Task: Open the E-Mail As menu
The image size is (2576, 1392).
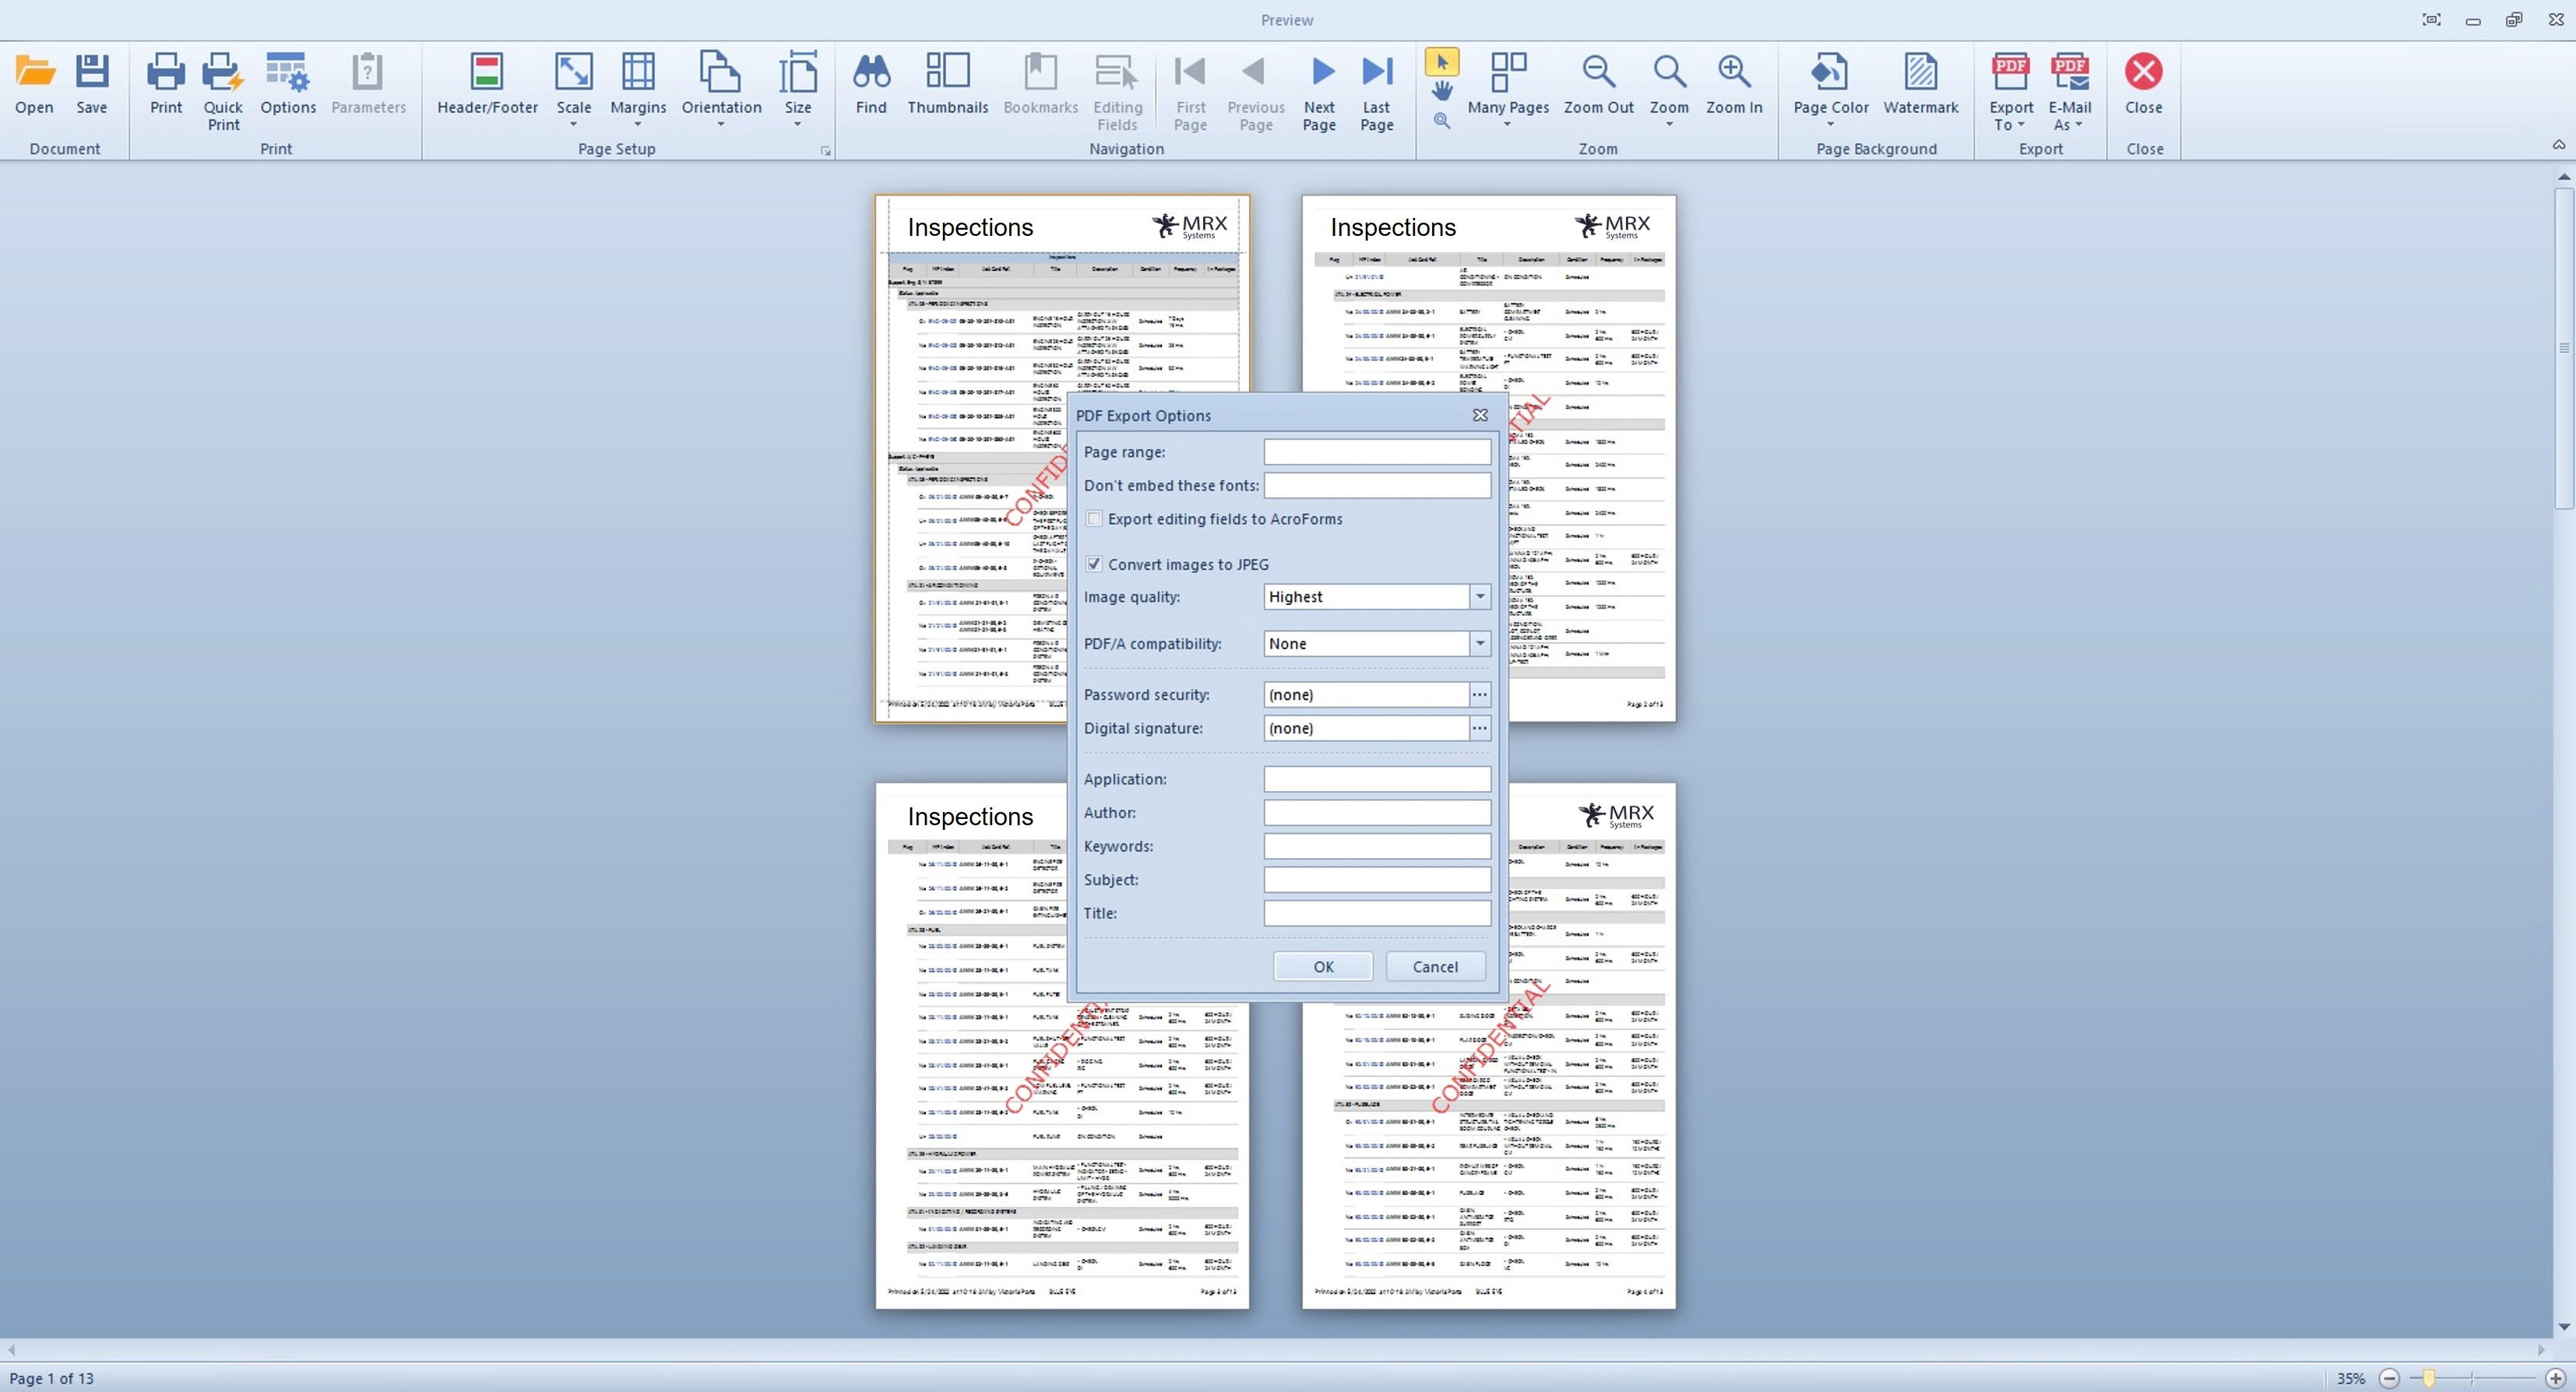Action: (x=2069, y=91)
